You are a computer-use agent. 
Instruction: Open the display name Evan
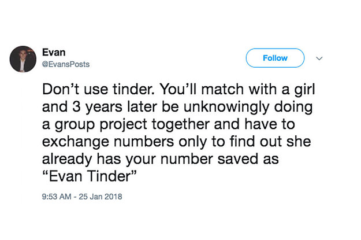[54, 52]
